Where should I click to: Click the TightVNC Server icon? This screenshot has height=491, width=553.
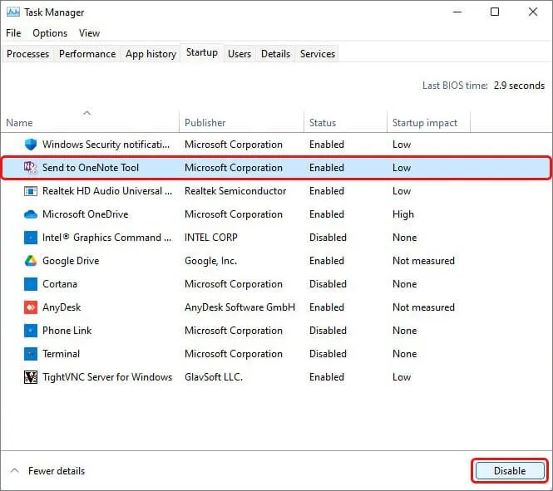[31, 377]
